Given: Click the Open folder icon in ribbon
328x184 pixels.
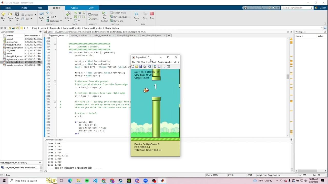Looking at the screenshot, I should point(10,14).
